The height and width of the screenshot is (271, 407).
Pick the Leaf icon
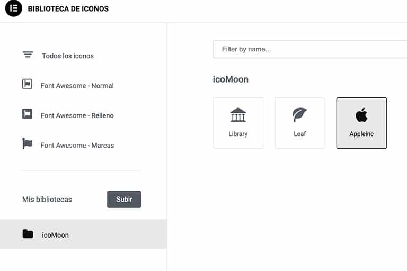[x=300, y=115]
